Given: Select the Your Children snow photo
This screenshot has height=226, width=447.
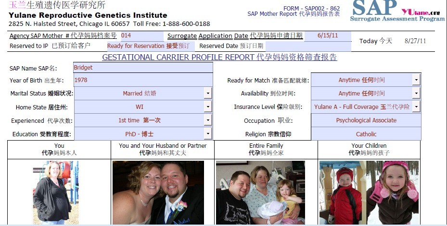Looking at the screenshot, I should click(x=369, y=193).
